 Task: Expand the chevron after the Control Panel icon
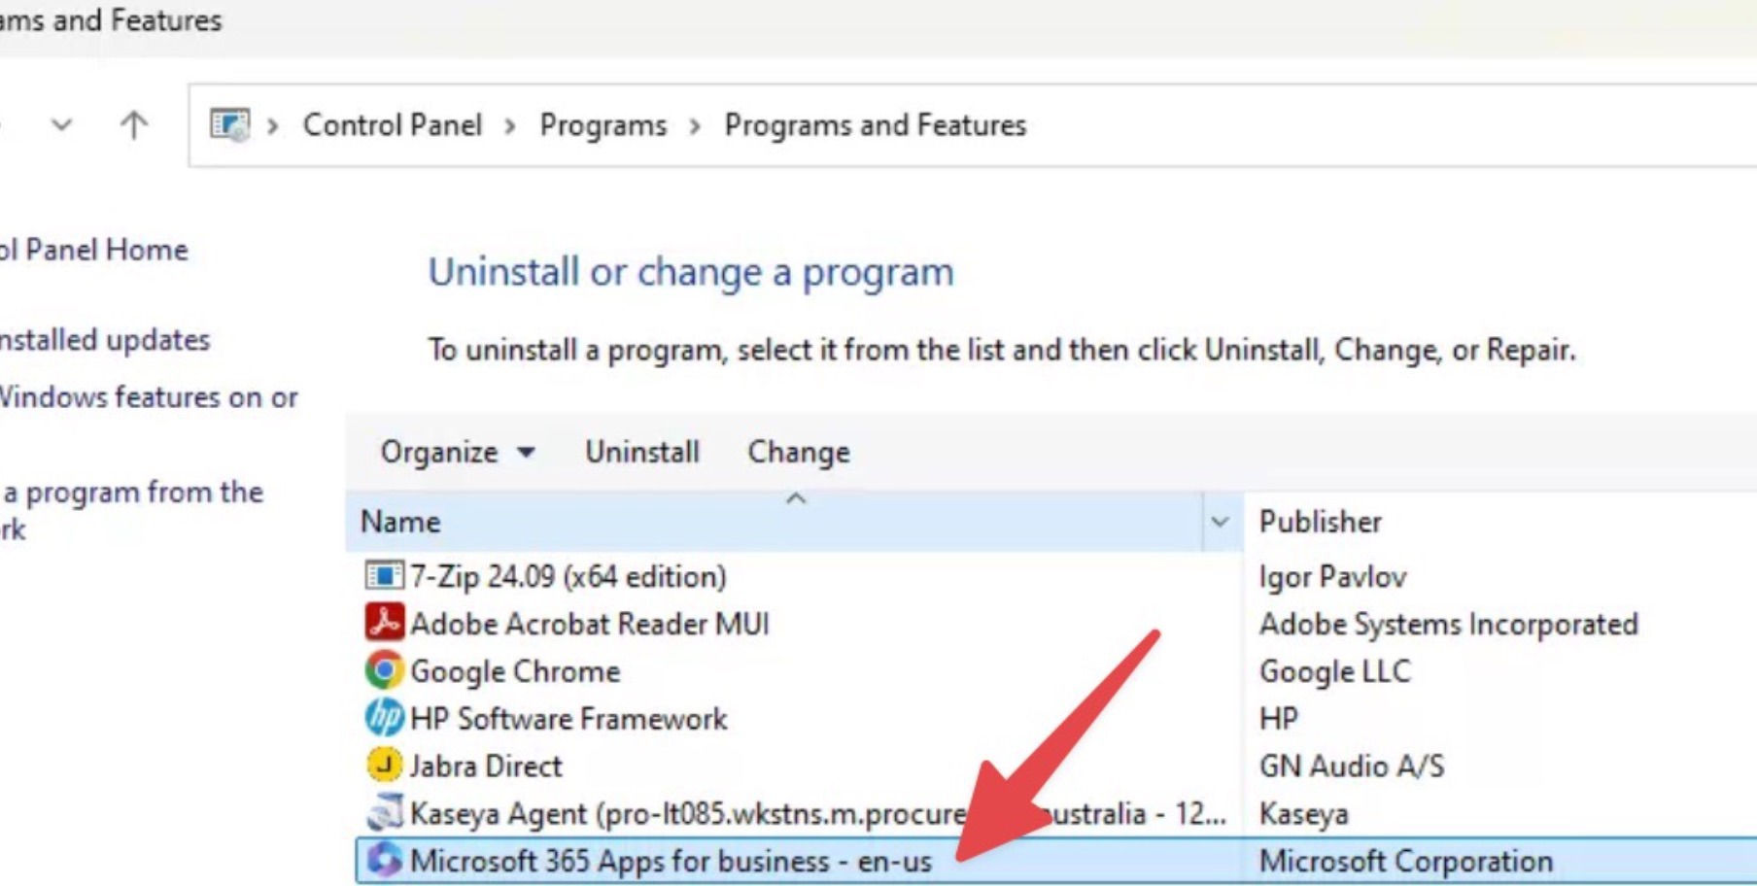coord(273,126)
